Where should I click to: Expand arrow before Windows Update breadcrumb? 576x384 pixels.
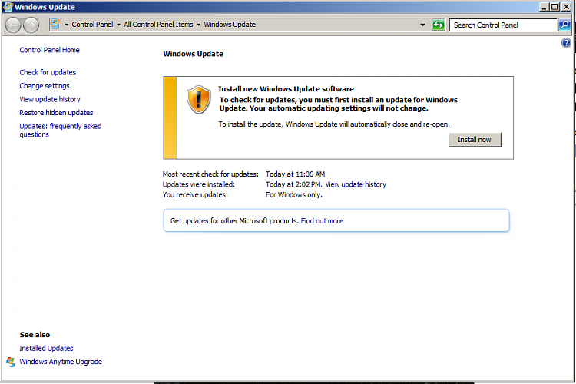(x=199, y=25)
